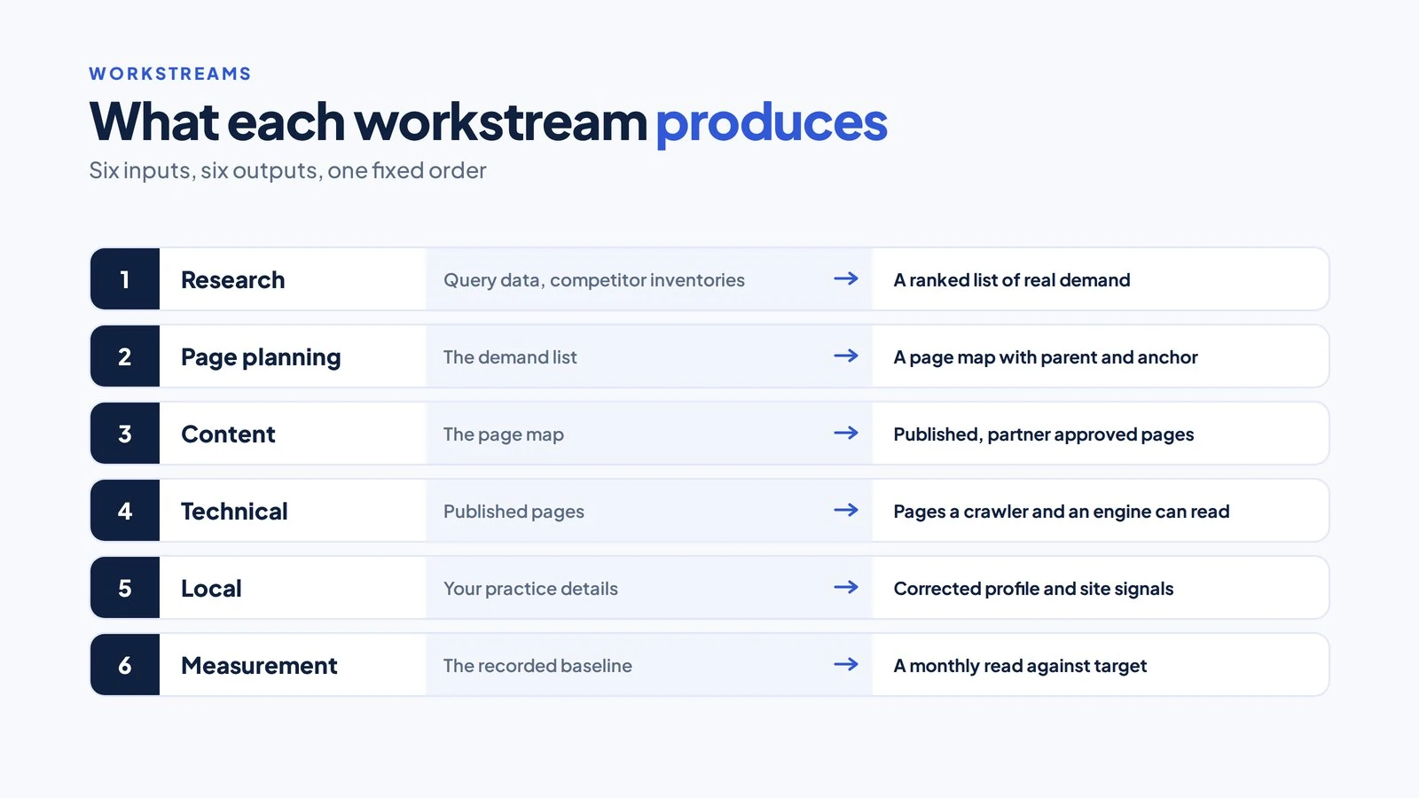Viewport: 1419px width, 798px height.
Task: Click 'The recorded baseline' input text
Action: pos(537,666)
